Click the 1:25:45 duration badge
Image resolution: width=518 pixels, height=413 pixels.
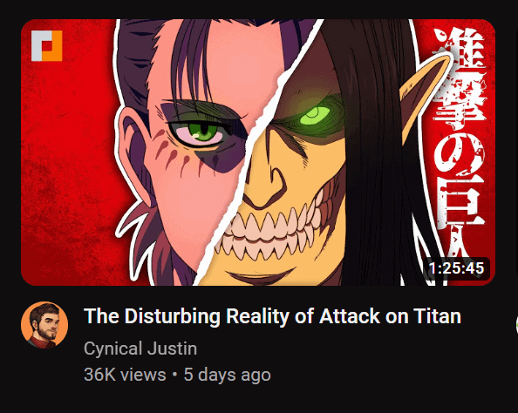pyautogui.click(x=456, y=268)
